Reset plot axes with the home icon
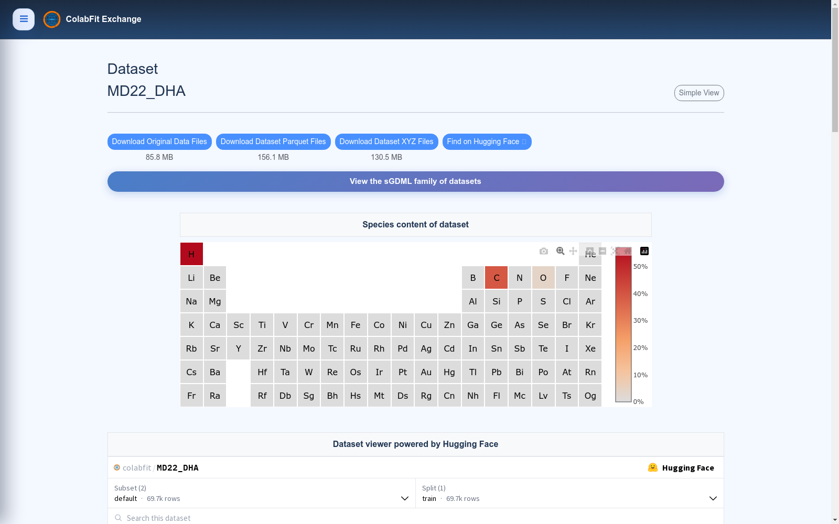The height and width of the screenshot is (524, 839). point(628,251)
